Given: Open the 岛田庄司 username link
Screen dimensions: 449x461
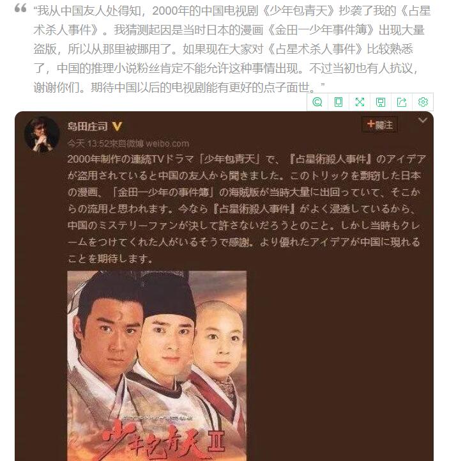Looking at the screenshot, I should click(88, 127).
